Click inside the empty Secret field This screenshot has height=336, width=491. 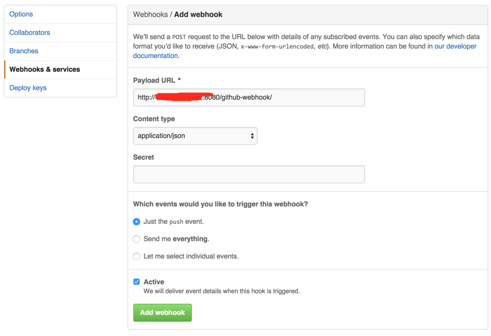coord(249,174)
